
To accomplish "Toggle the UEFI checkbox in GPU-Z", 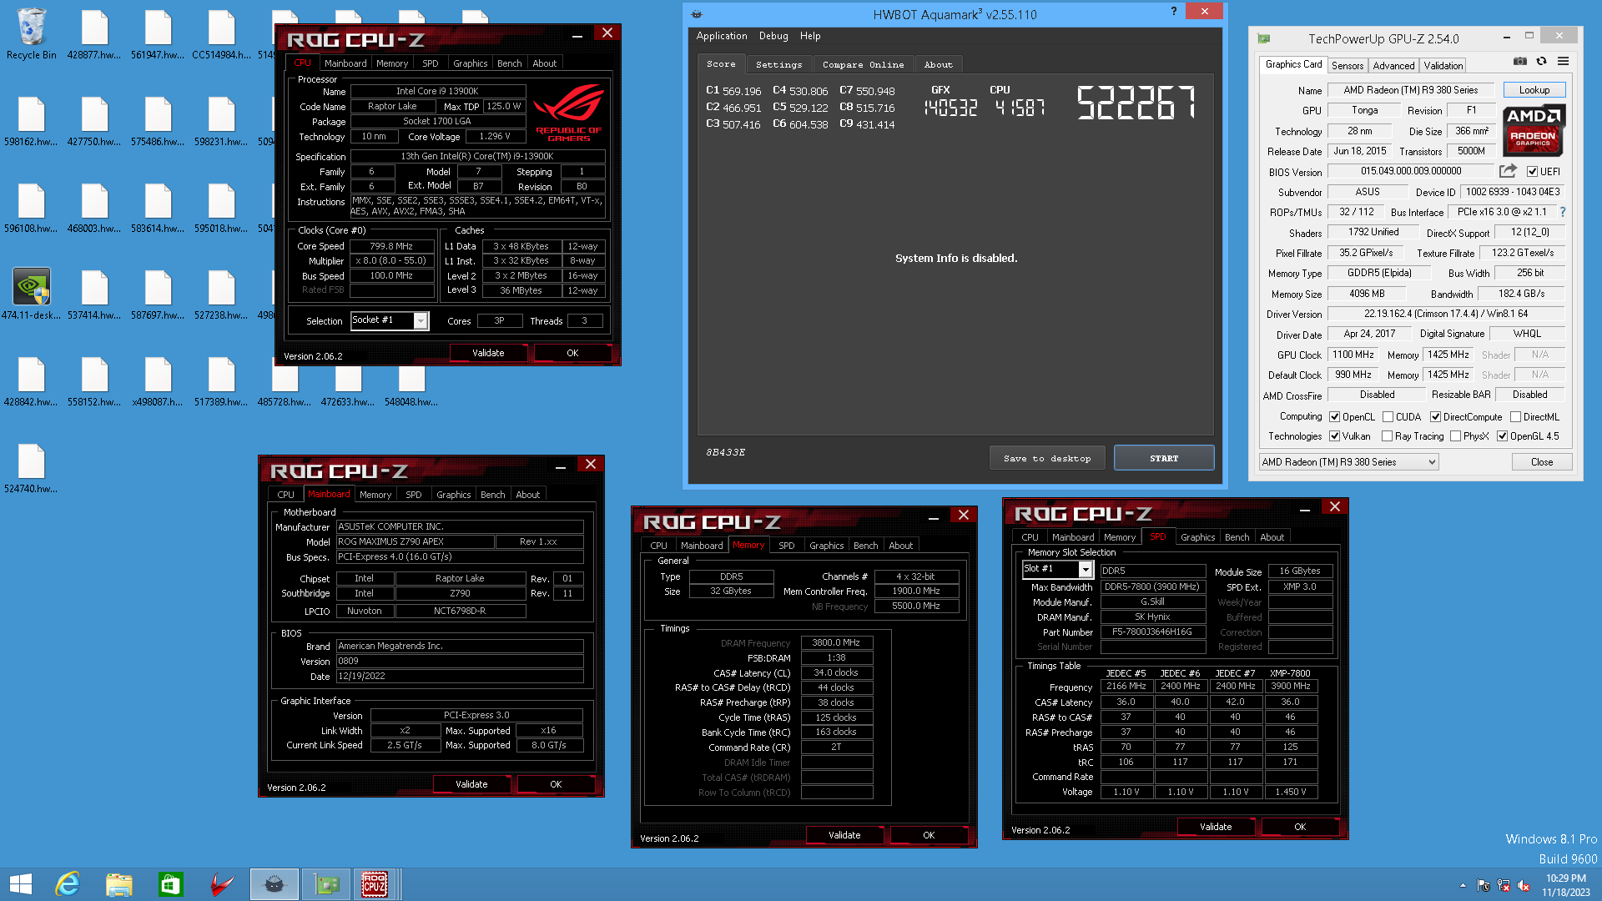I will [1532, 172].
